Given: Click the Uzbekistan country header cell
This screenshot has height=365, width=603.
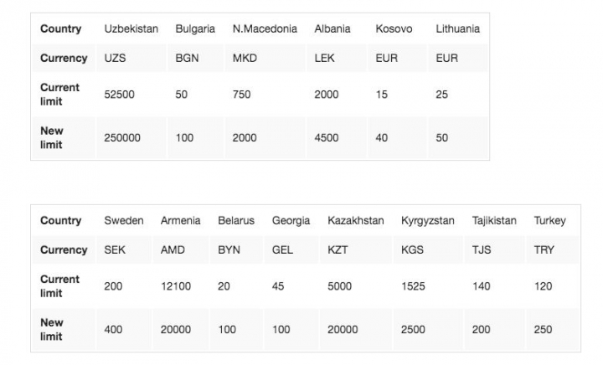Looking at the screenshot, I should [x=131, y=28].
